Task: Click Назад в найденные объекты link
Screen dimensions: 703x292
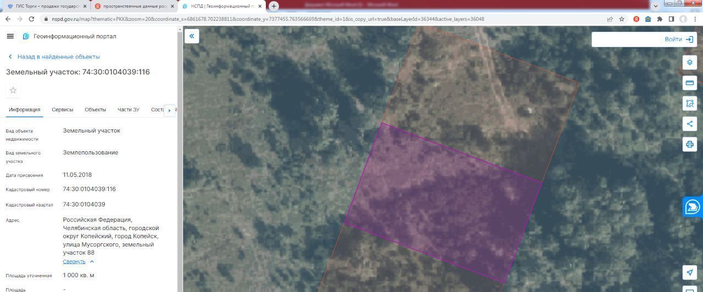Action: [x=59, y=56]
